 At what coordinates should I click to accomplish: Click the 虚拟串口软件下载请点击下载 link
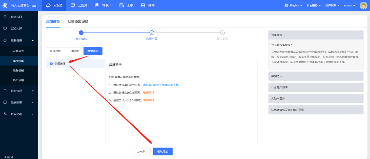(161, 85)
